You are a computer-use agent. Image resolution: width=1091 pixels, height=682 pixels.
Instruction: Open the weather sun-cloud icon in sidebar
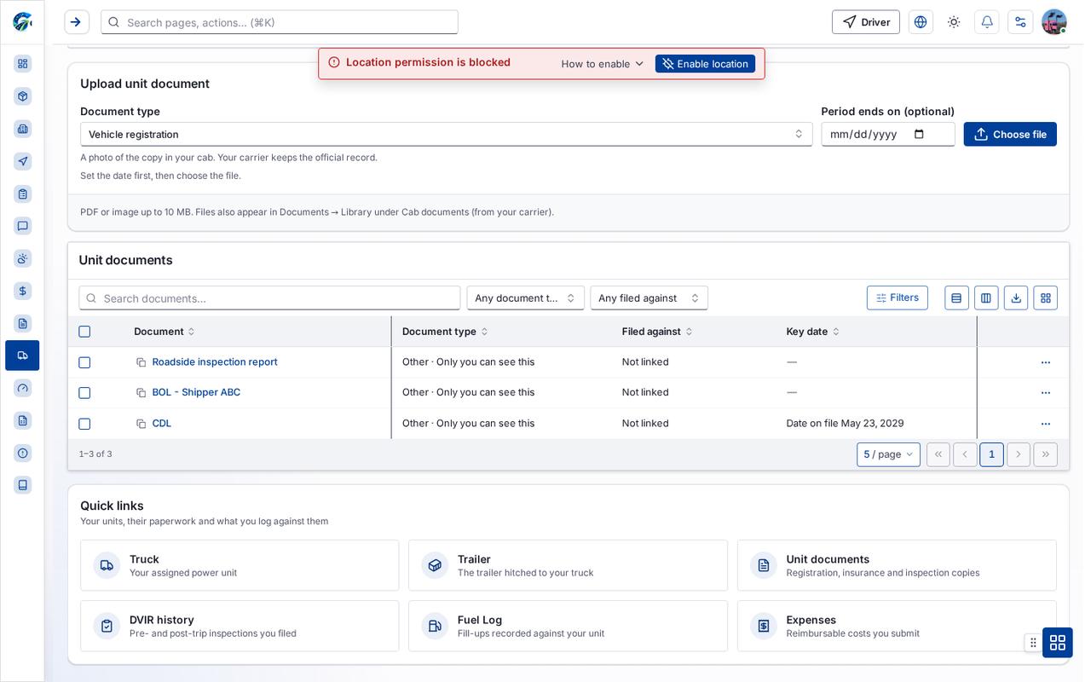(x=23, y=258)
